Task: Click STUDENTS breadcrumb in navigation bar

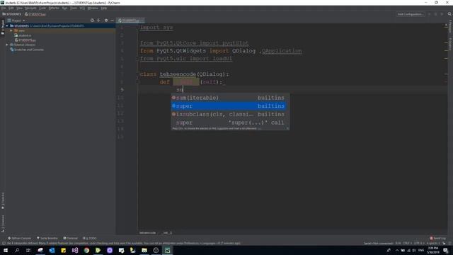Action: click(x=12, y=14)
